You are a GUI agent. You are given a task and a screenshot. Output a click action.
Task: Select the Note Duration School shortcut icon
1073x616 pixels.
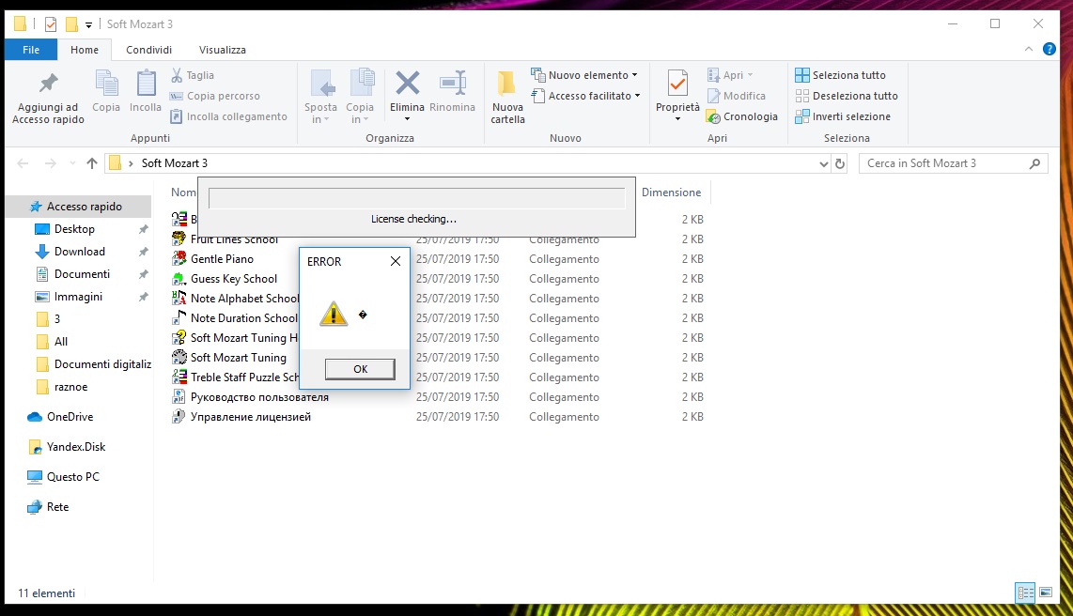click(x=179, y=318)
